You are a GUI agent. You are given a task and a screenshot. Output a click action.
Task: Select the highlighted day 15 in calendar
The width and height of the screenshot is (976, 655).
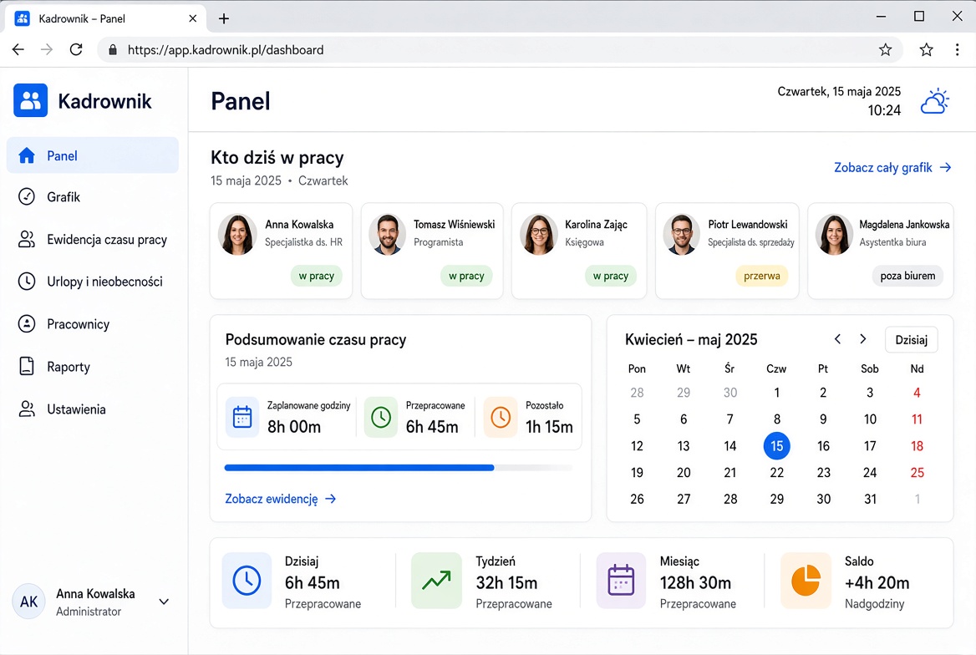[777, 446]
